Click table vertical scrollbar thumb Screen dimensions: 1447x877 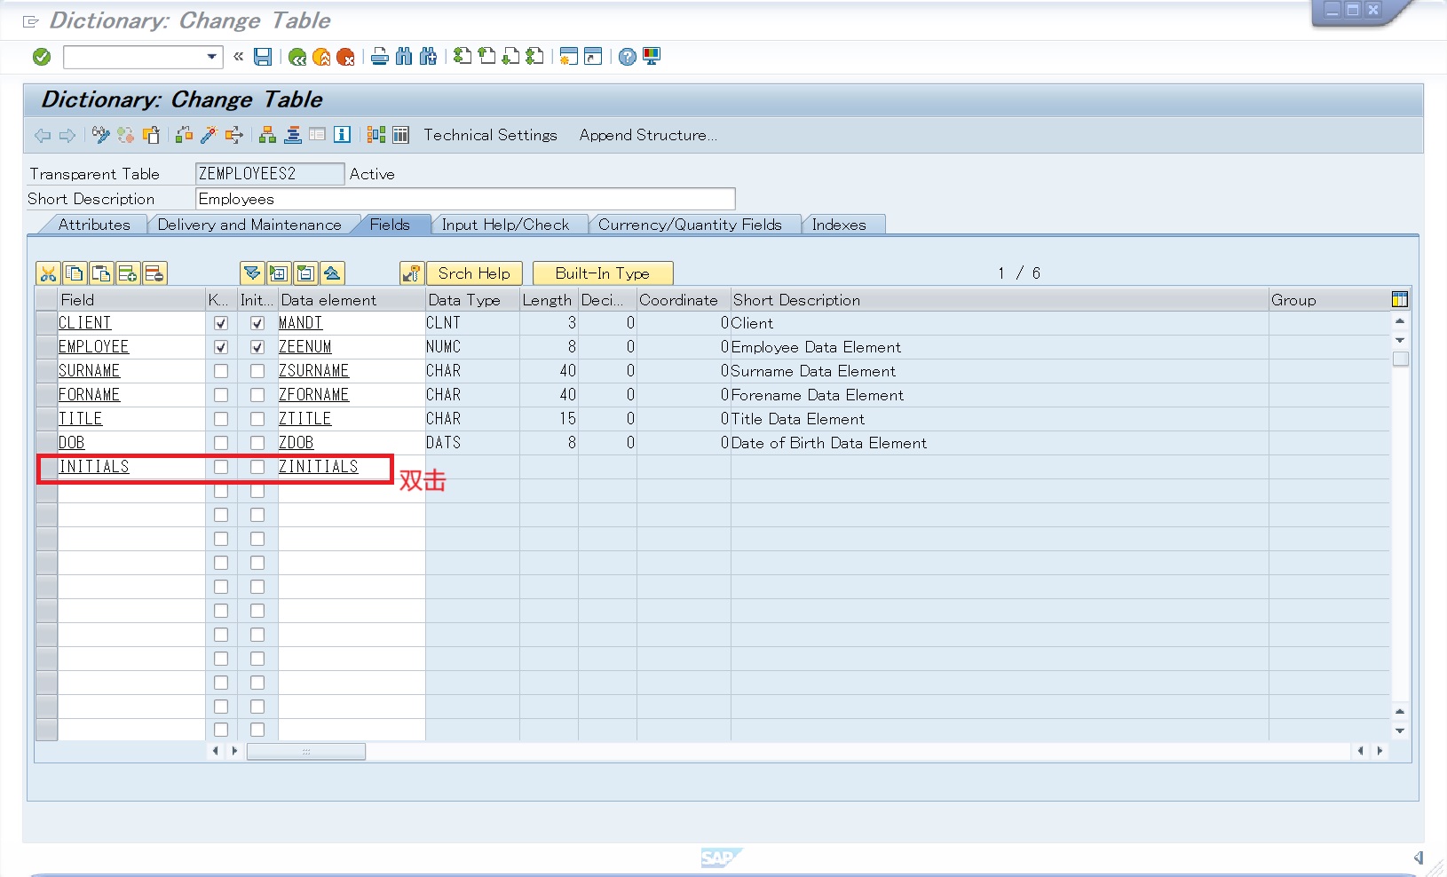(1400, 359)
